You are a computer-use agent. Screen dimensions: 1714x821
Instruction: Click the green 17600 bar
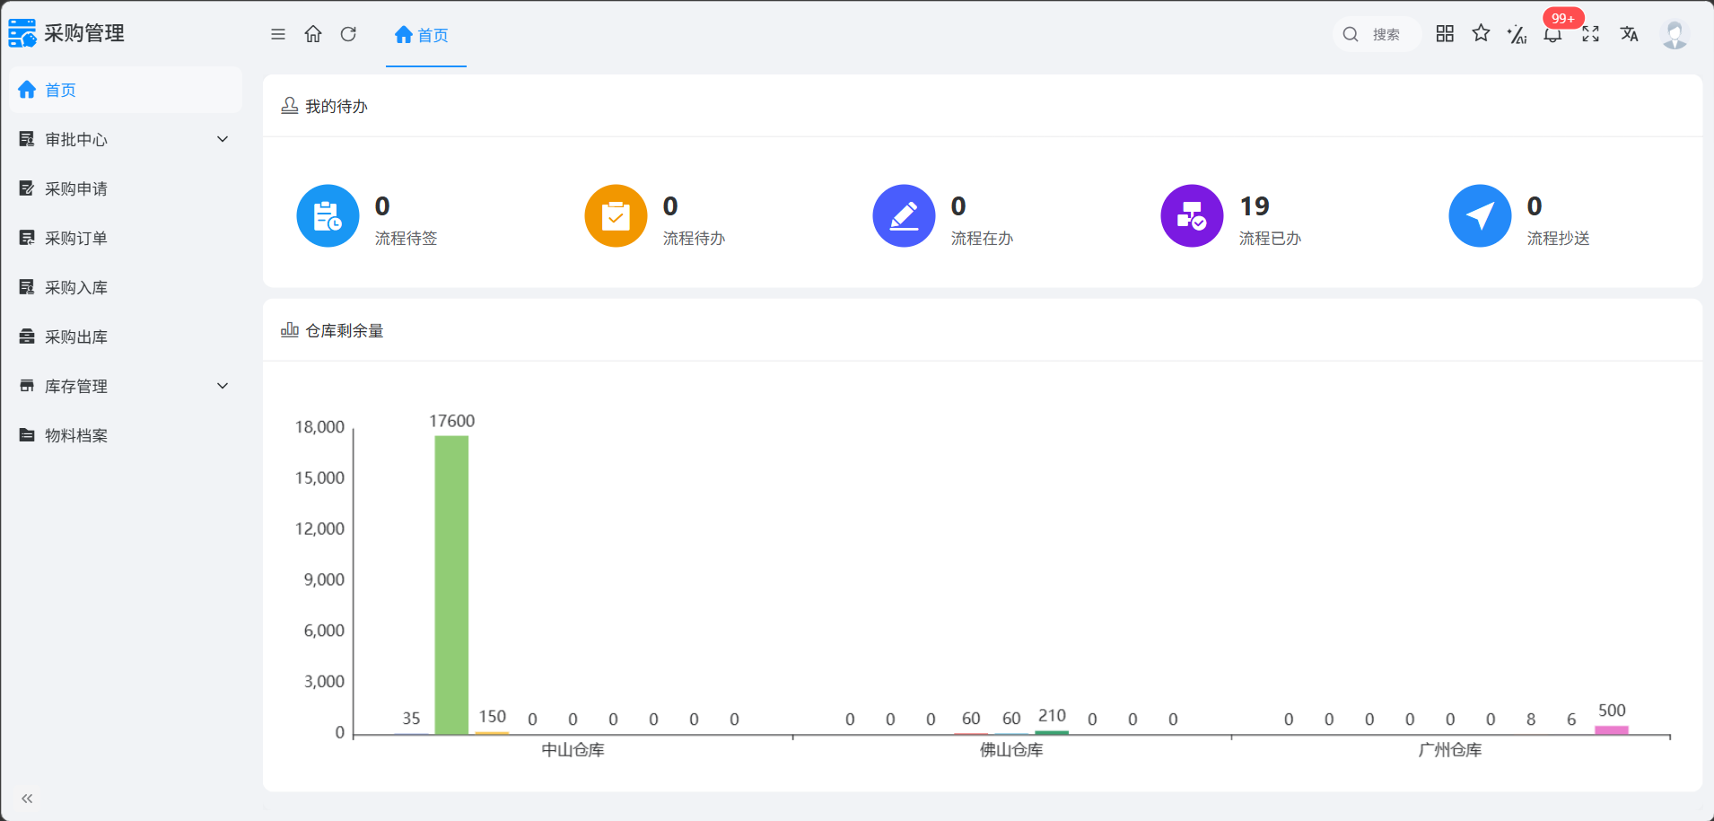point(451,585)
